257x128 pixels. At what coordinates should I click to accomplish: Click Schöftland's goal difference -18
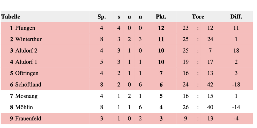[236, 84]
